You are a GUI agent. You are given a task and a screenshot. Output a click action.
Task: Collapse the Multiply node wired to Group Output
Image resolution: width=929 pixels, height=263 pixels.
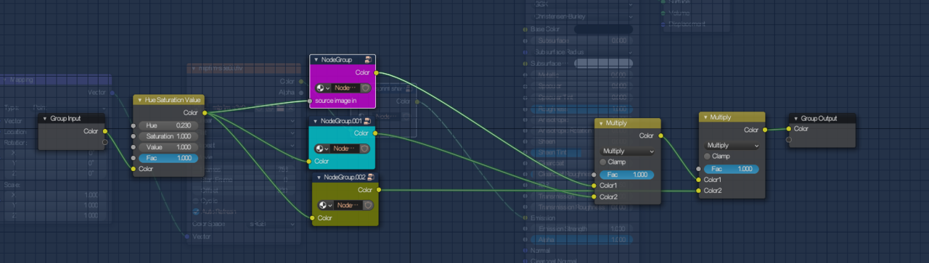coord(705,117)
